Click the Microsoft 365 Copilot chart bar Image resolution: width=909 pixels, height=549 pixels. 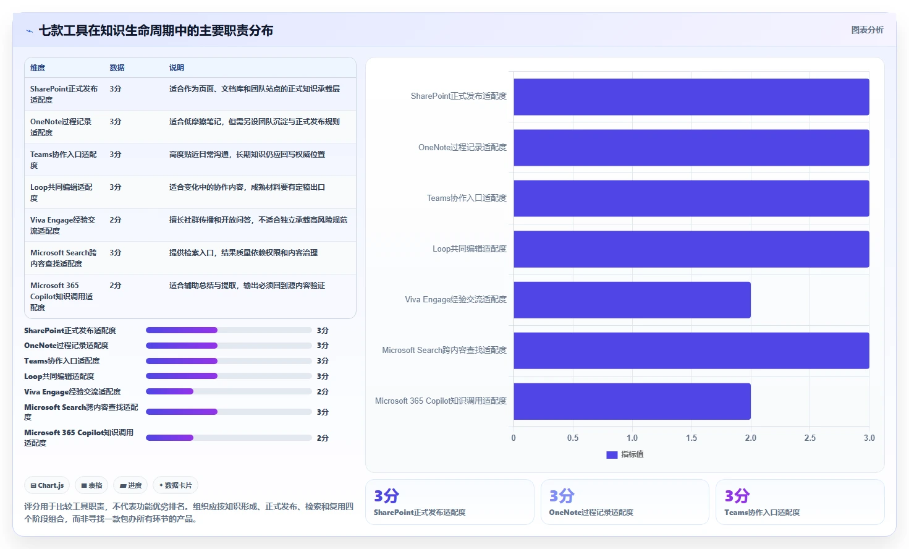point(632,401)
